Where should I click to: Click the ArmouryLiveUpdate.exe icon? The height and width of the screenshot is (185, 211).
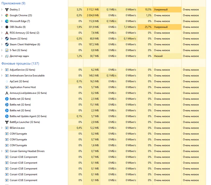[7, 93]
